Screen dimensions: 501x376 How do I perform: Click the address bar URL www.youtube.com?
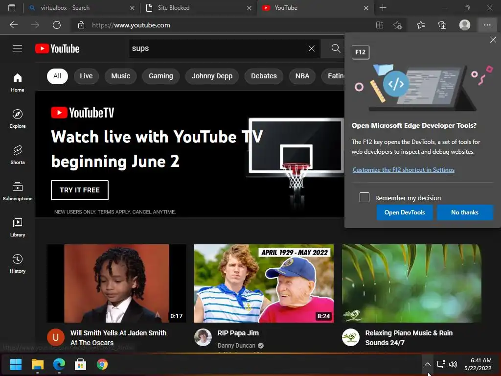pos(131,25)
